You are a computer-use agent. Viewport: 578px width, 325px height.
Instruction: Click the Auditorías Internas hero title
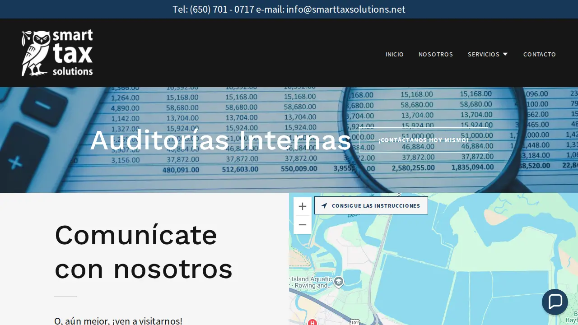tap(221, 140)
